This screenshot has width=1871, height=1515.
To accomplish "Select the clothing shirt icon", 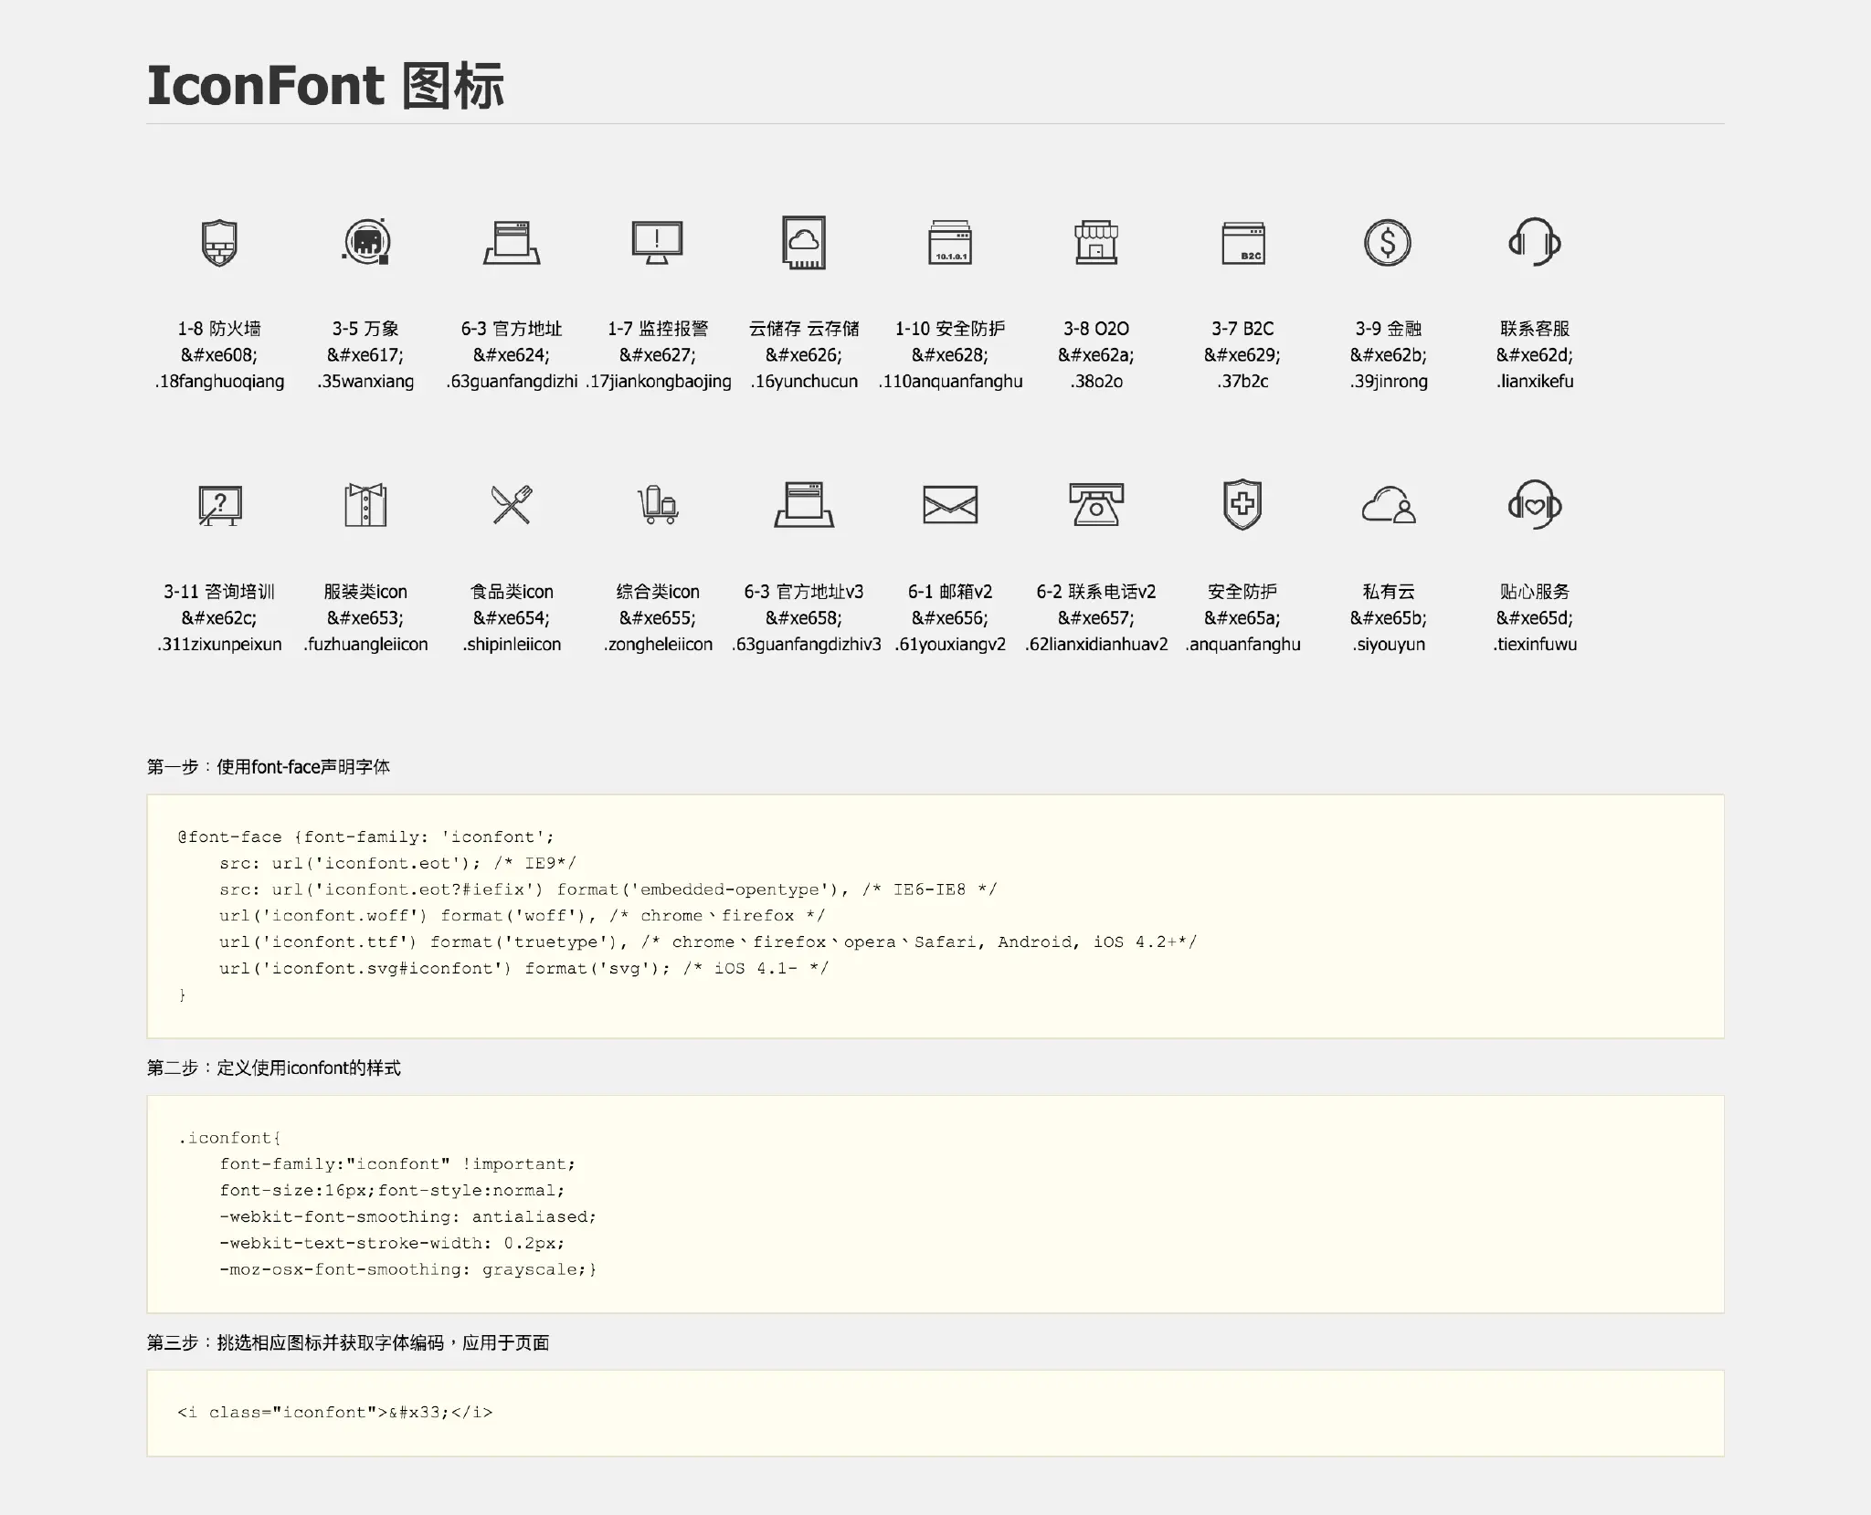I will tap(365, 505).
